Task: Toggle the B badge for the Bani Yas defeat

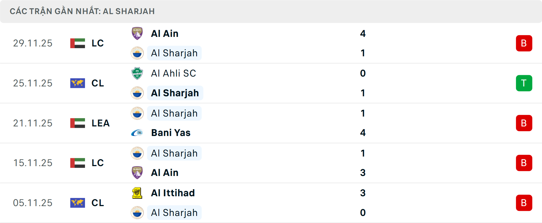Action: click(x=524, y=123)
